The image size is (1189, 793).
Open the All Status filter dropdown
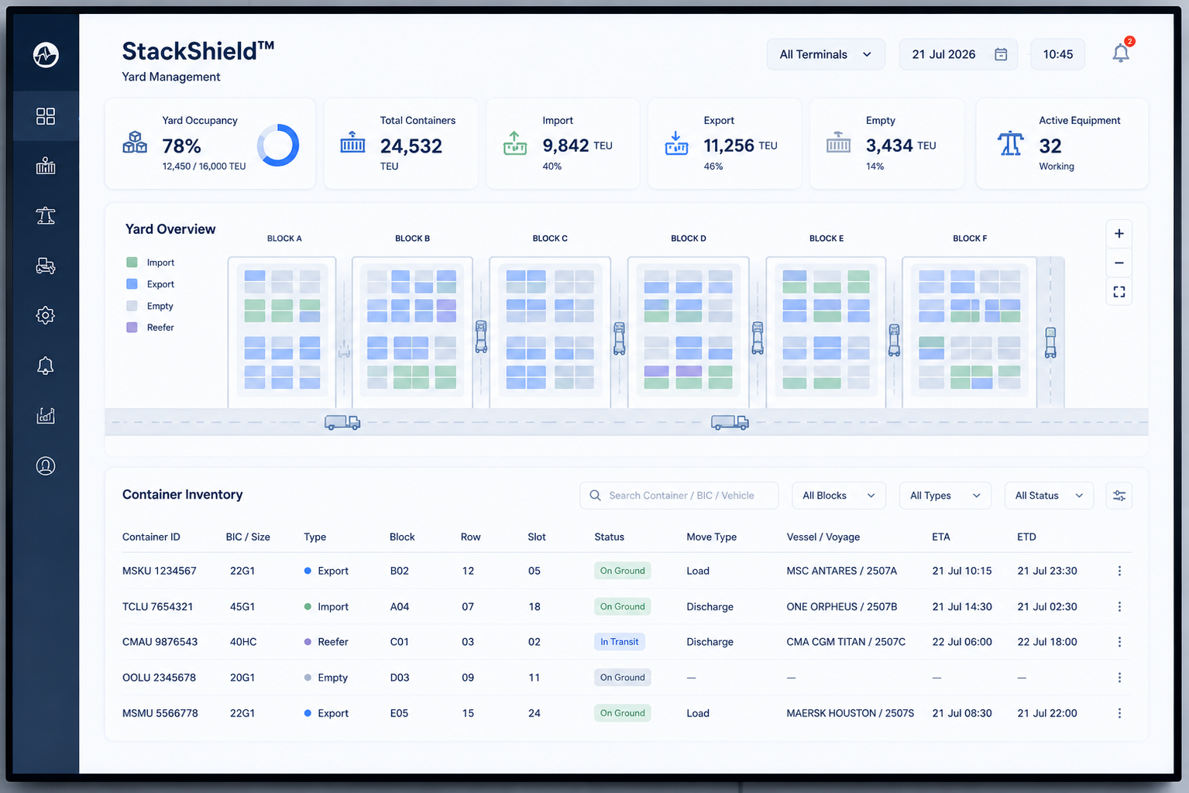(1049, 496)
